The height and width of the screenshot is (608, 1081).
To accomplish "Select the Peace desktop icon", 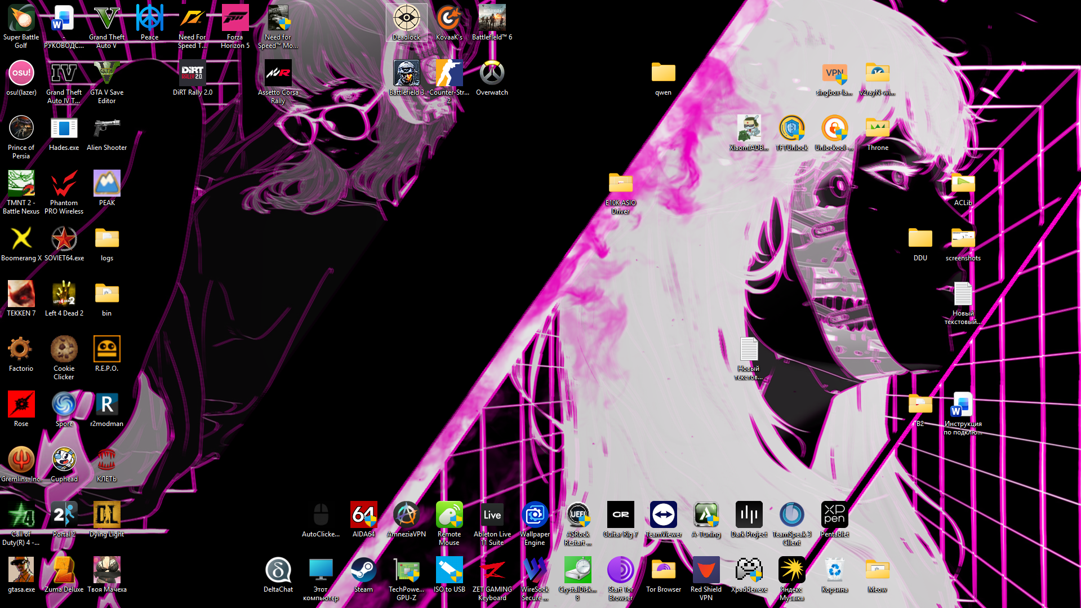I will click(x=150, y=23).
